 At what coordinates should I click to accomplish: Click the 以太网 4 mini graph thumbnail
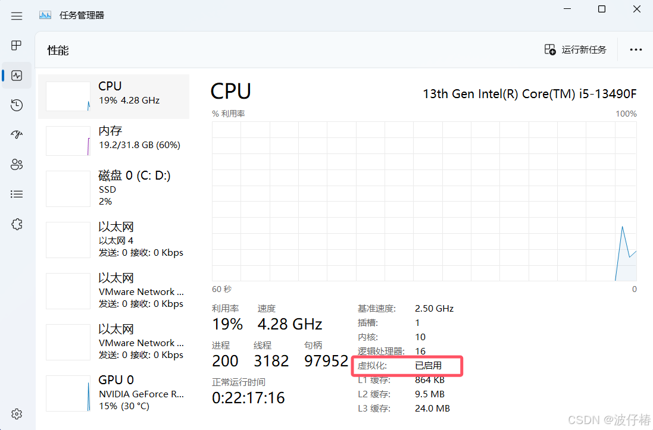(68, 240)
